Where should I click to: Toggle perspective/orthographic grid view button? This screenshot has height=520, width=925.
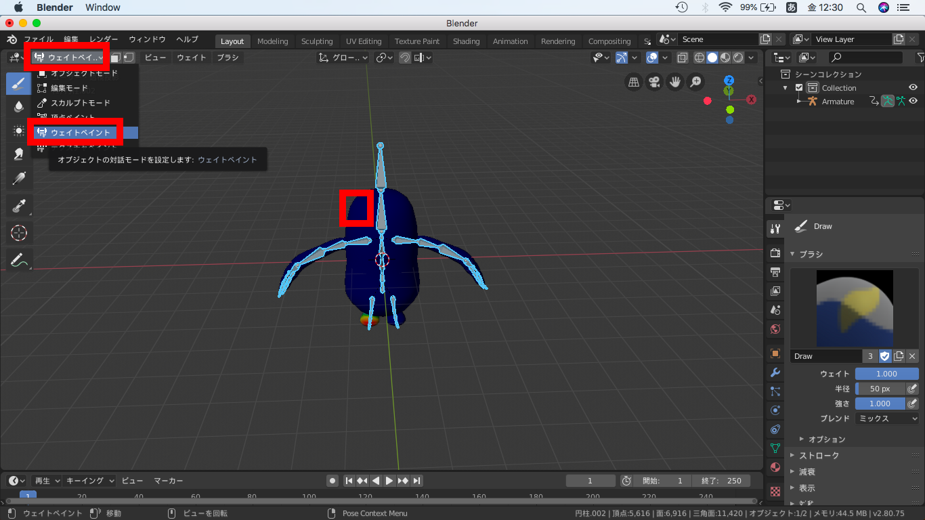tap(634, 82)
